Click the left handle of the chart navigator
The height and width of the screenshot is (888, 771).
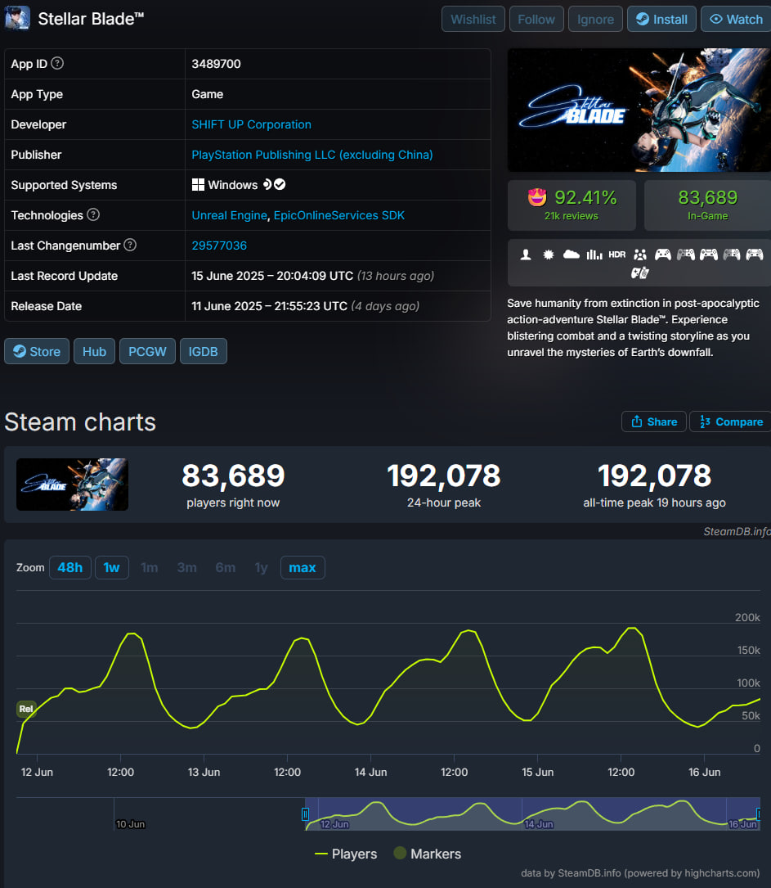305,814
